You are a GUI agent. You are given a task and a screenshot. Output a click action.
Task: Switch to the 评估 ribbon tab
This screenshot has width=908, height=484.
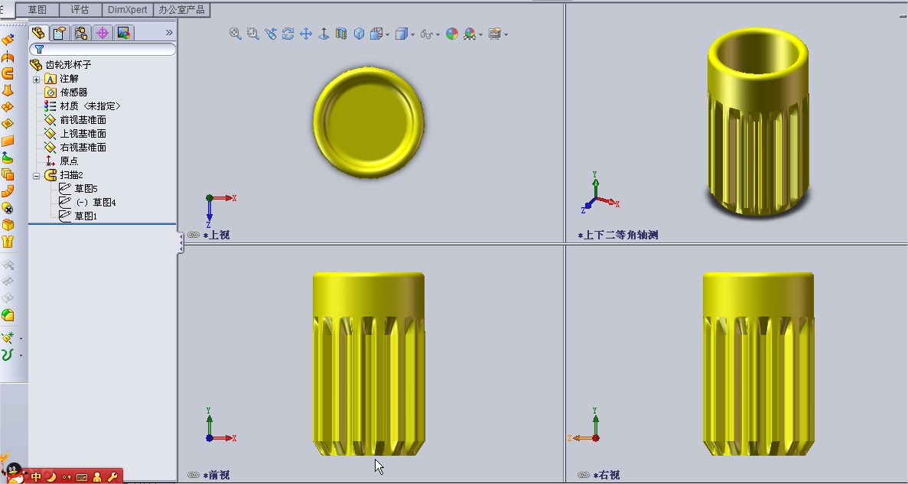click(79, 10)
